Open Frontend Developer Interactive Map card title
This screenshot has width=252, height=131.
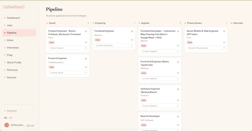point(158,34)
